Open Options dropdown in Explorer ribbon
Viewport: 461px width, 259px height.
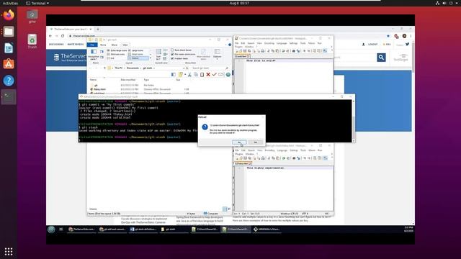(x=218, y=54)
